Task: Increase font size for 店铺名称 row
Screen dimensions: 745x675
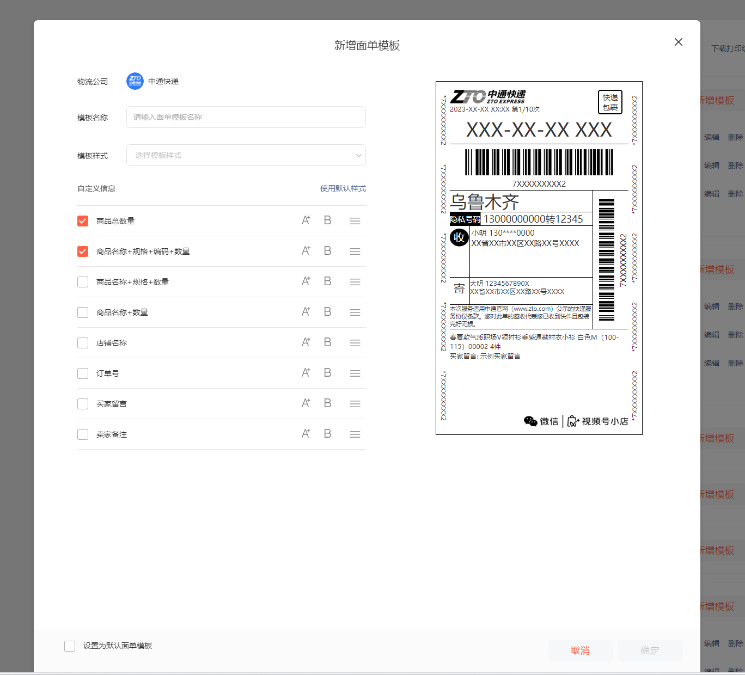Action: [x=306, y=342]
